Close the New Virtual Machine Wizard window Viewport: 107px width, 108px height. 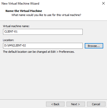coord(103,3)
